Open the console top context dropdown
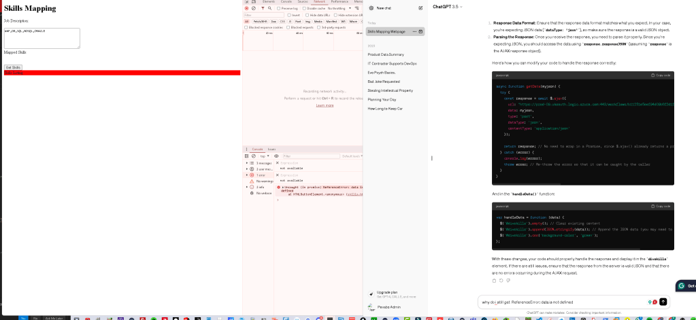The height and width of the screenshot is (320, 696). (265, 156)
